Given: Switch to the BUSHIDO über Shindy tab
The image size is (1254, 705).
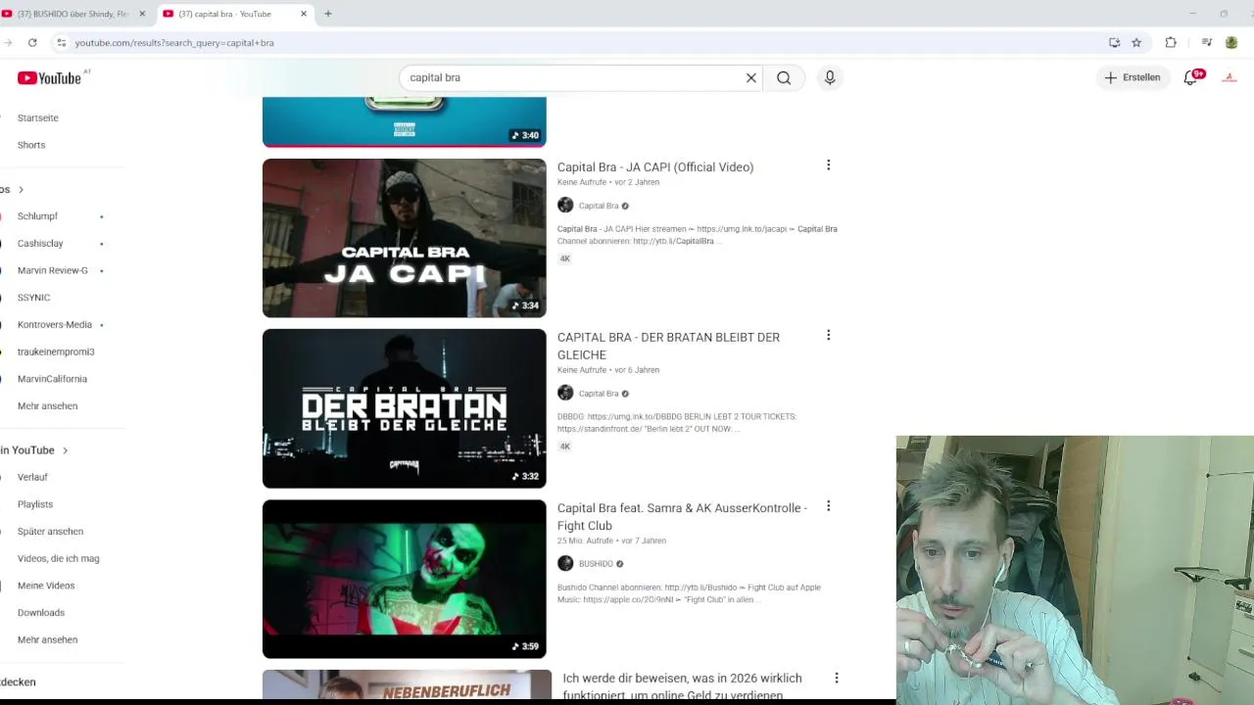Looking at the screenshot, I should click(x=73, y=14).
